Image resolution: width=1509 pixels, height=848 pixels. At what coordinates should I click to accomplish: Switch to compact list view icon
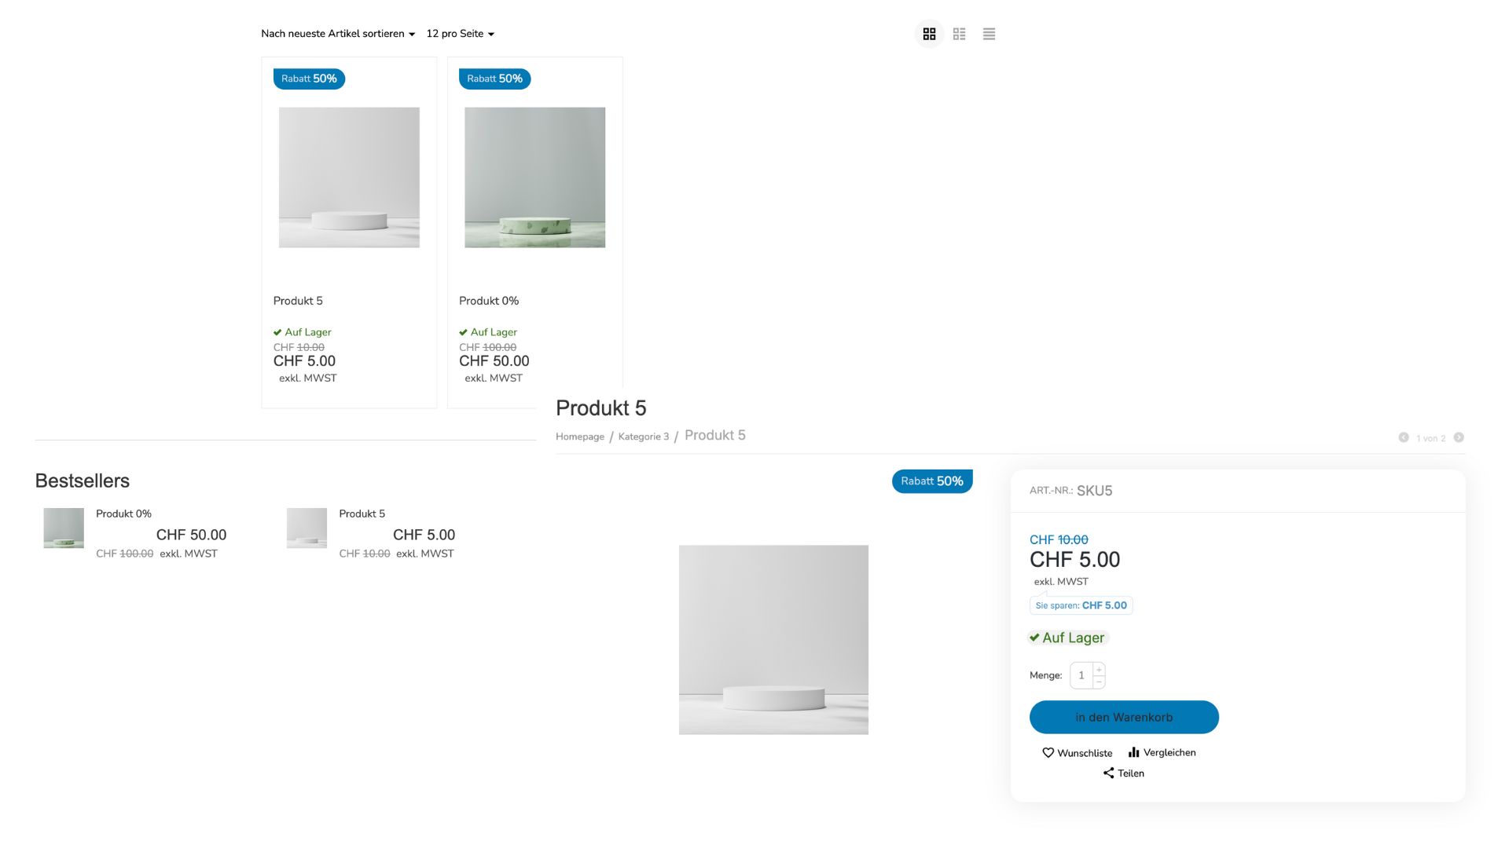coord(989,34)
